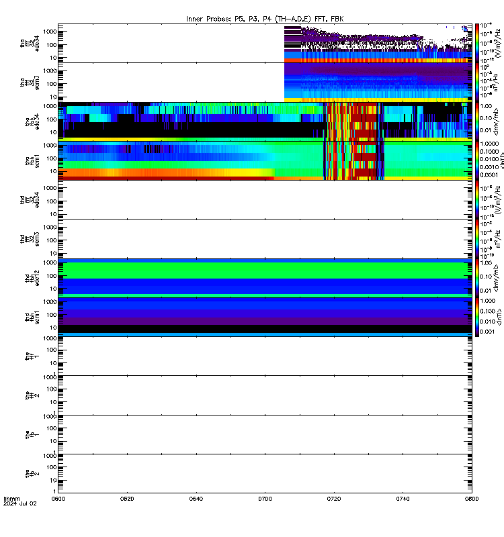Click the "the ff 2" panel label
Image resolution: width=504 pixels, height=537 pixels.
pyautogui.click(x=32, y=395)
